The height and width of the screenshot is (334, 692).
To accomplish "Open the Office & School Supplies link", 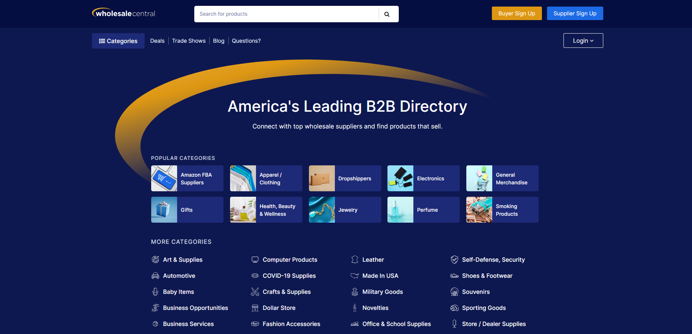I will [x=397, y=324].
